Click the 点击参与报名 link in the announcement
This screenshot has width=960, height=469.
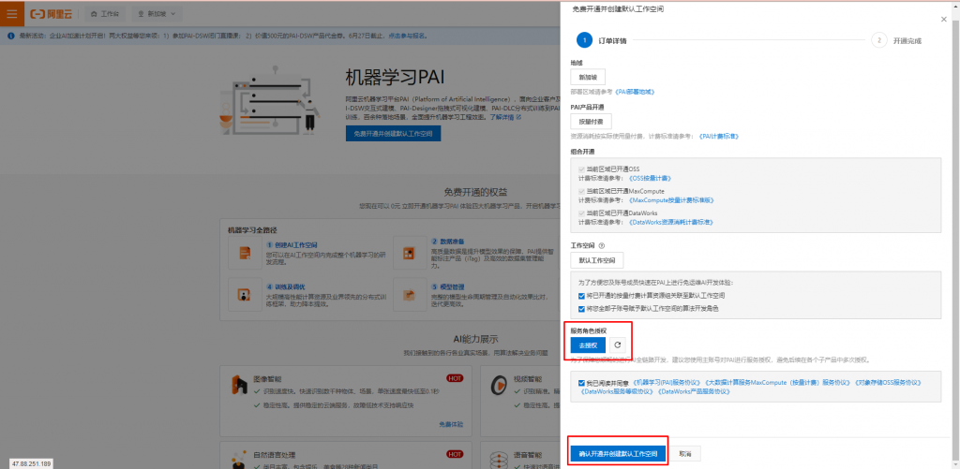(407, 37)
